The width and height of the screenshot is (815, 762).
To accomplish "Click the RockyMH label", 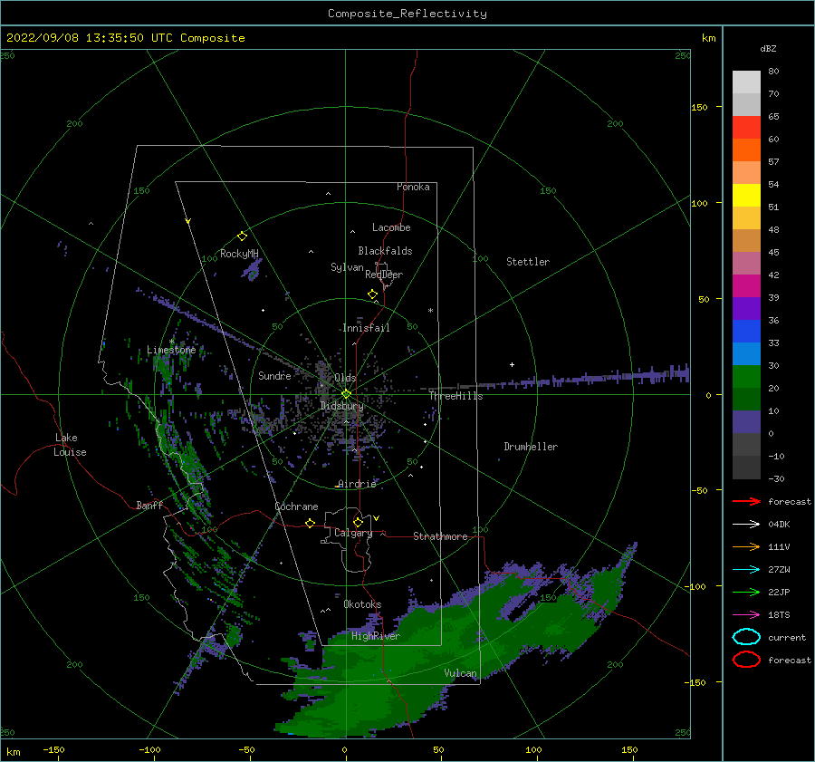I will (239, 254).
